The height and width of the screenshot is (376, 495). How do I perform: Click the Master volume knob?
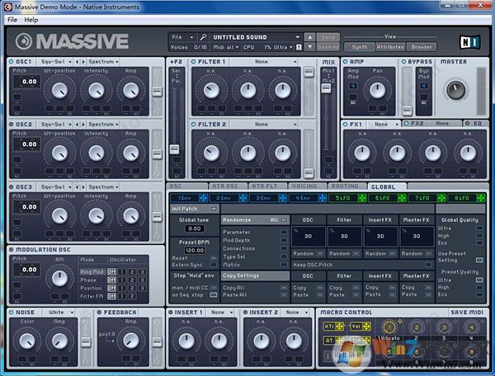tap(455, 90)
